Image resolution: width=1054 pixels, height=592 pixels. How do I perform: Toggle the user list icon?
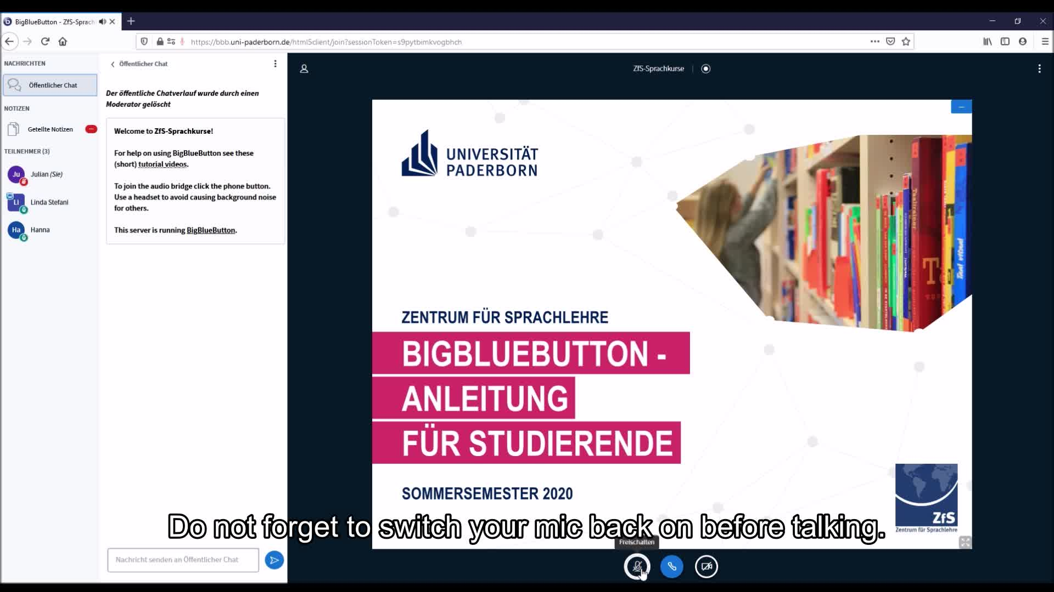tap(304, 69)
